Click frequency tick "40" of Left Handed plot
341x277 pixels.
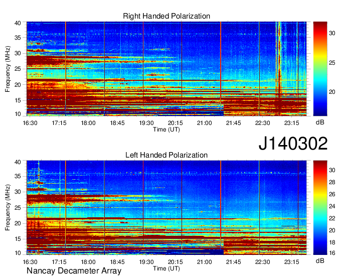pos(18,162)
